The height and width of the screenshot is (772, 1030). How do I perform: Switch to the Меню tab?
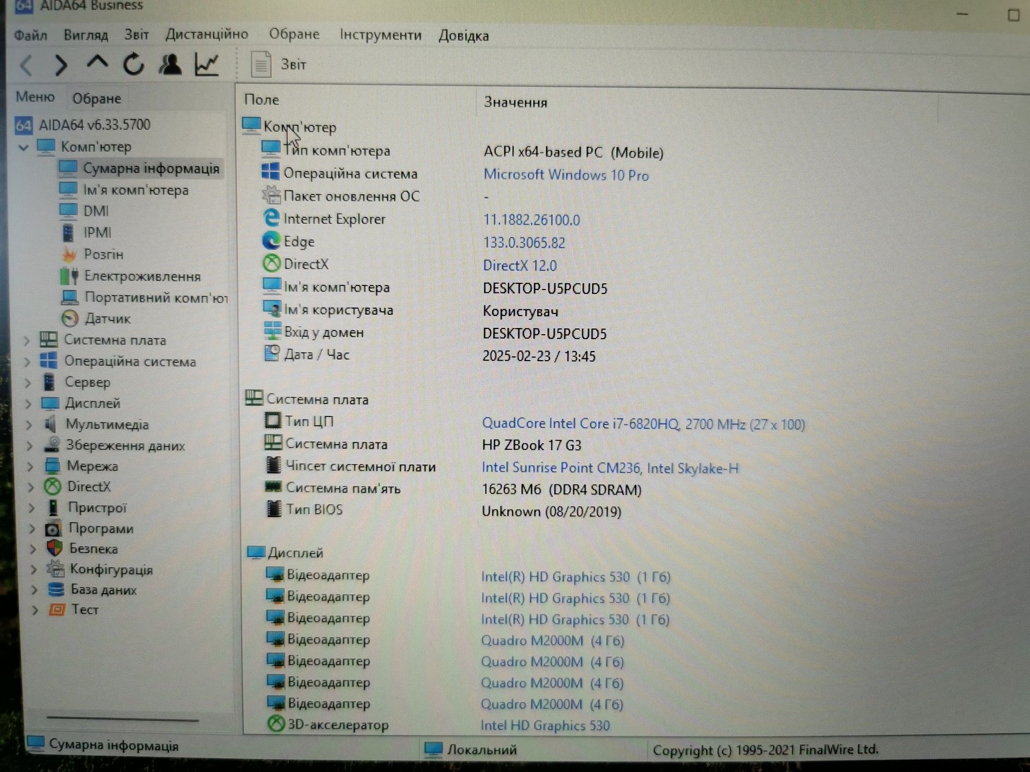[x=35, y=97]
